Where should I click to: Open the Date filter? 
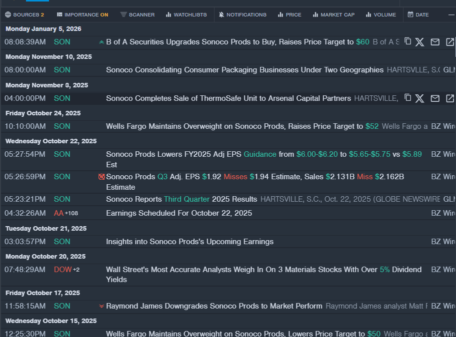(x=418, y=15)
